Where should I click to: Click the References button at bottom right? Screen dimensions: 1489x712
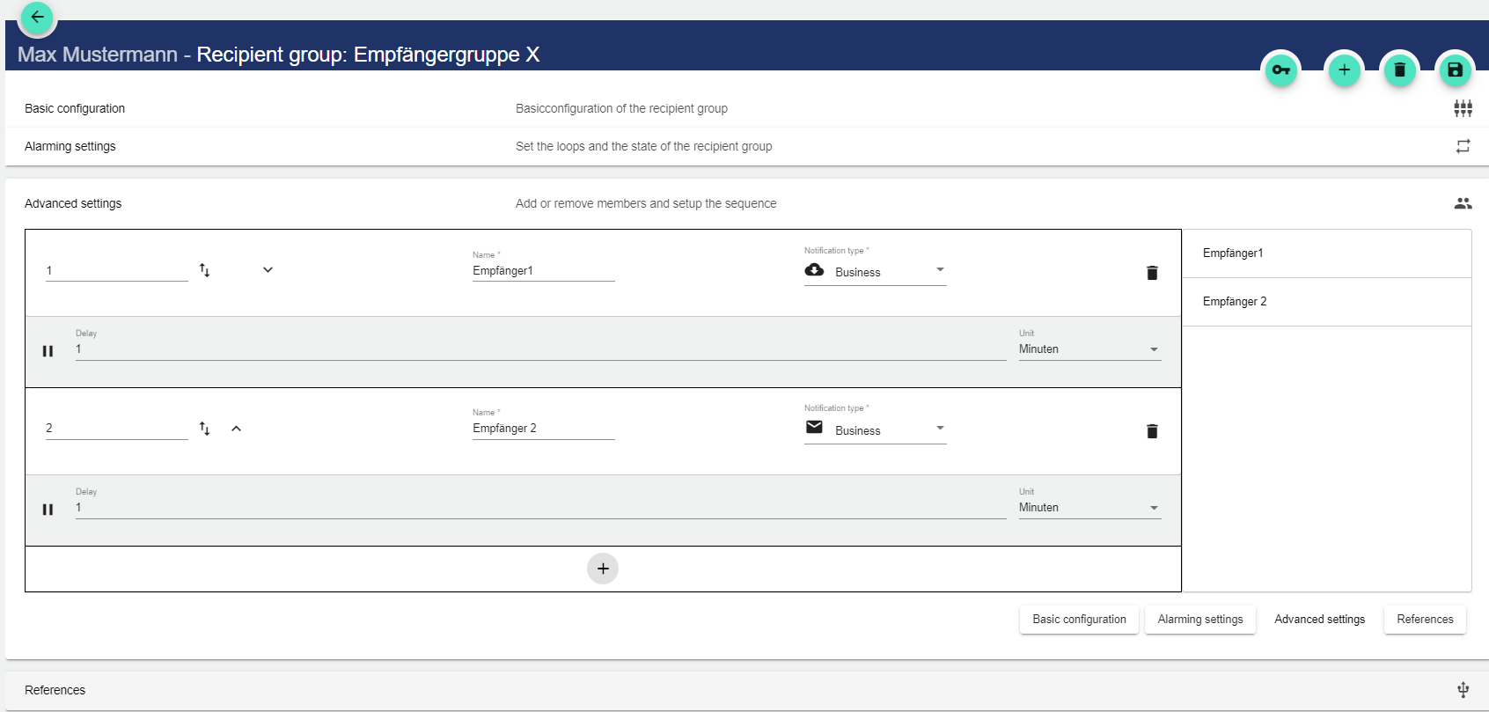click(x=1425, y=620)
